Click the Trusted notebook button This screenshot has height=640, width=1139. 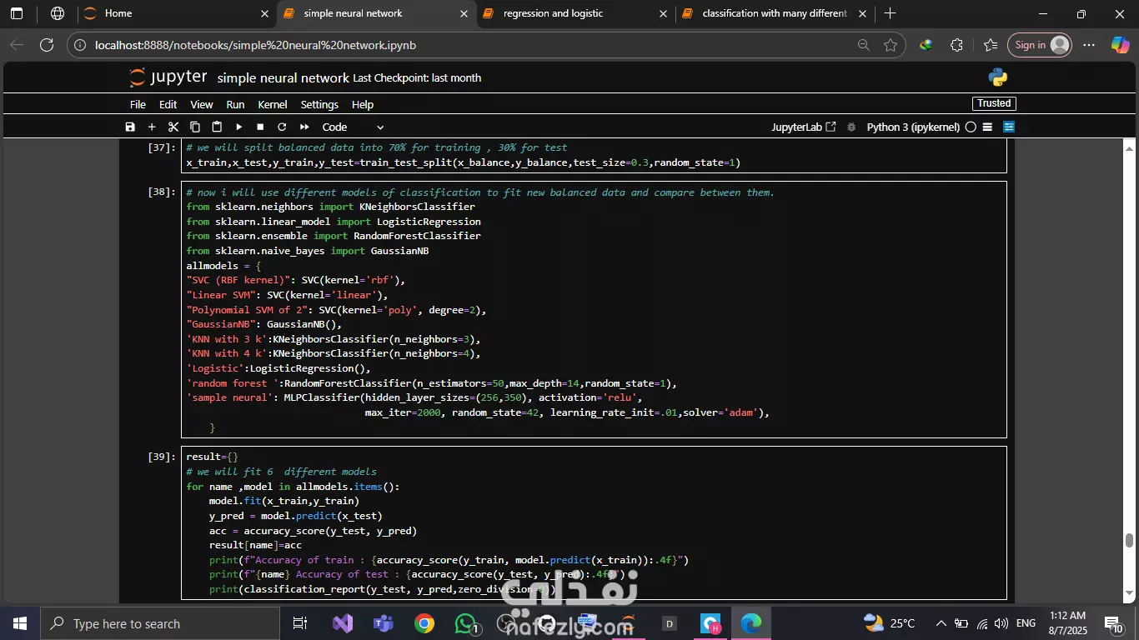[x=994, y=103]
